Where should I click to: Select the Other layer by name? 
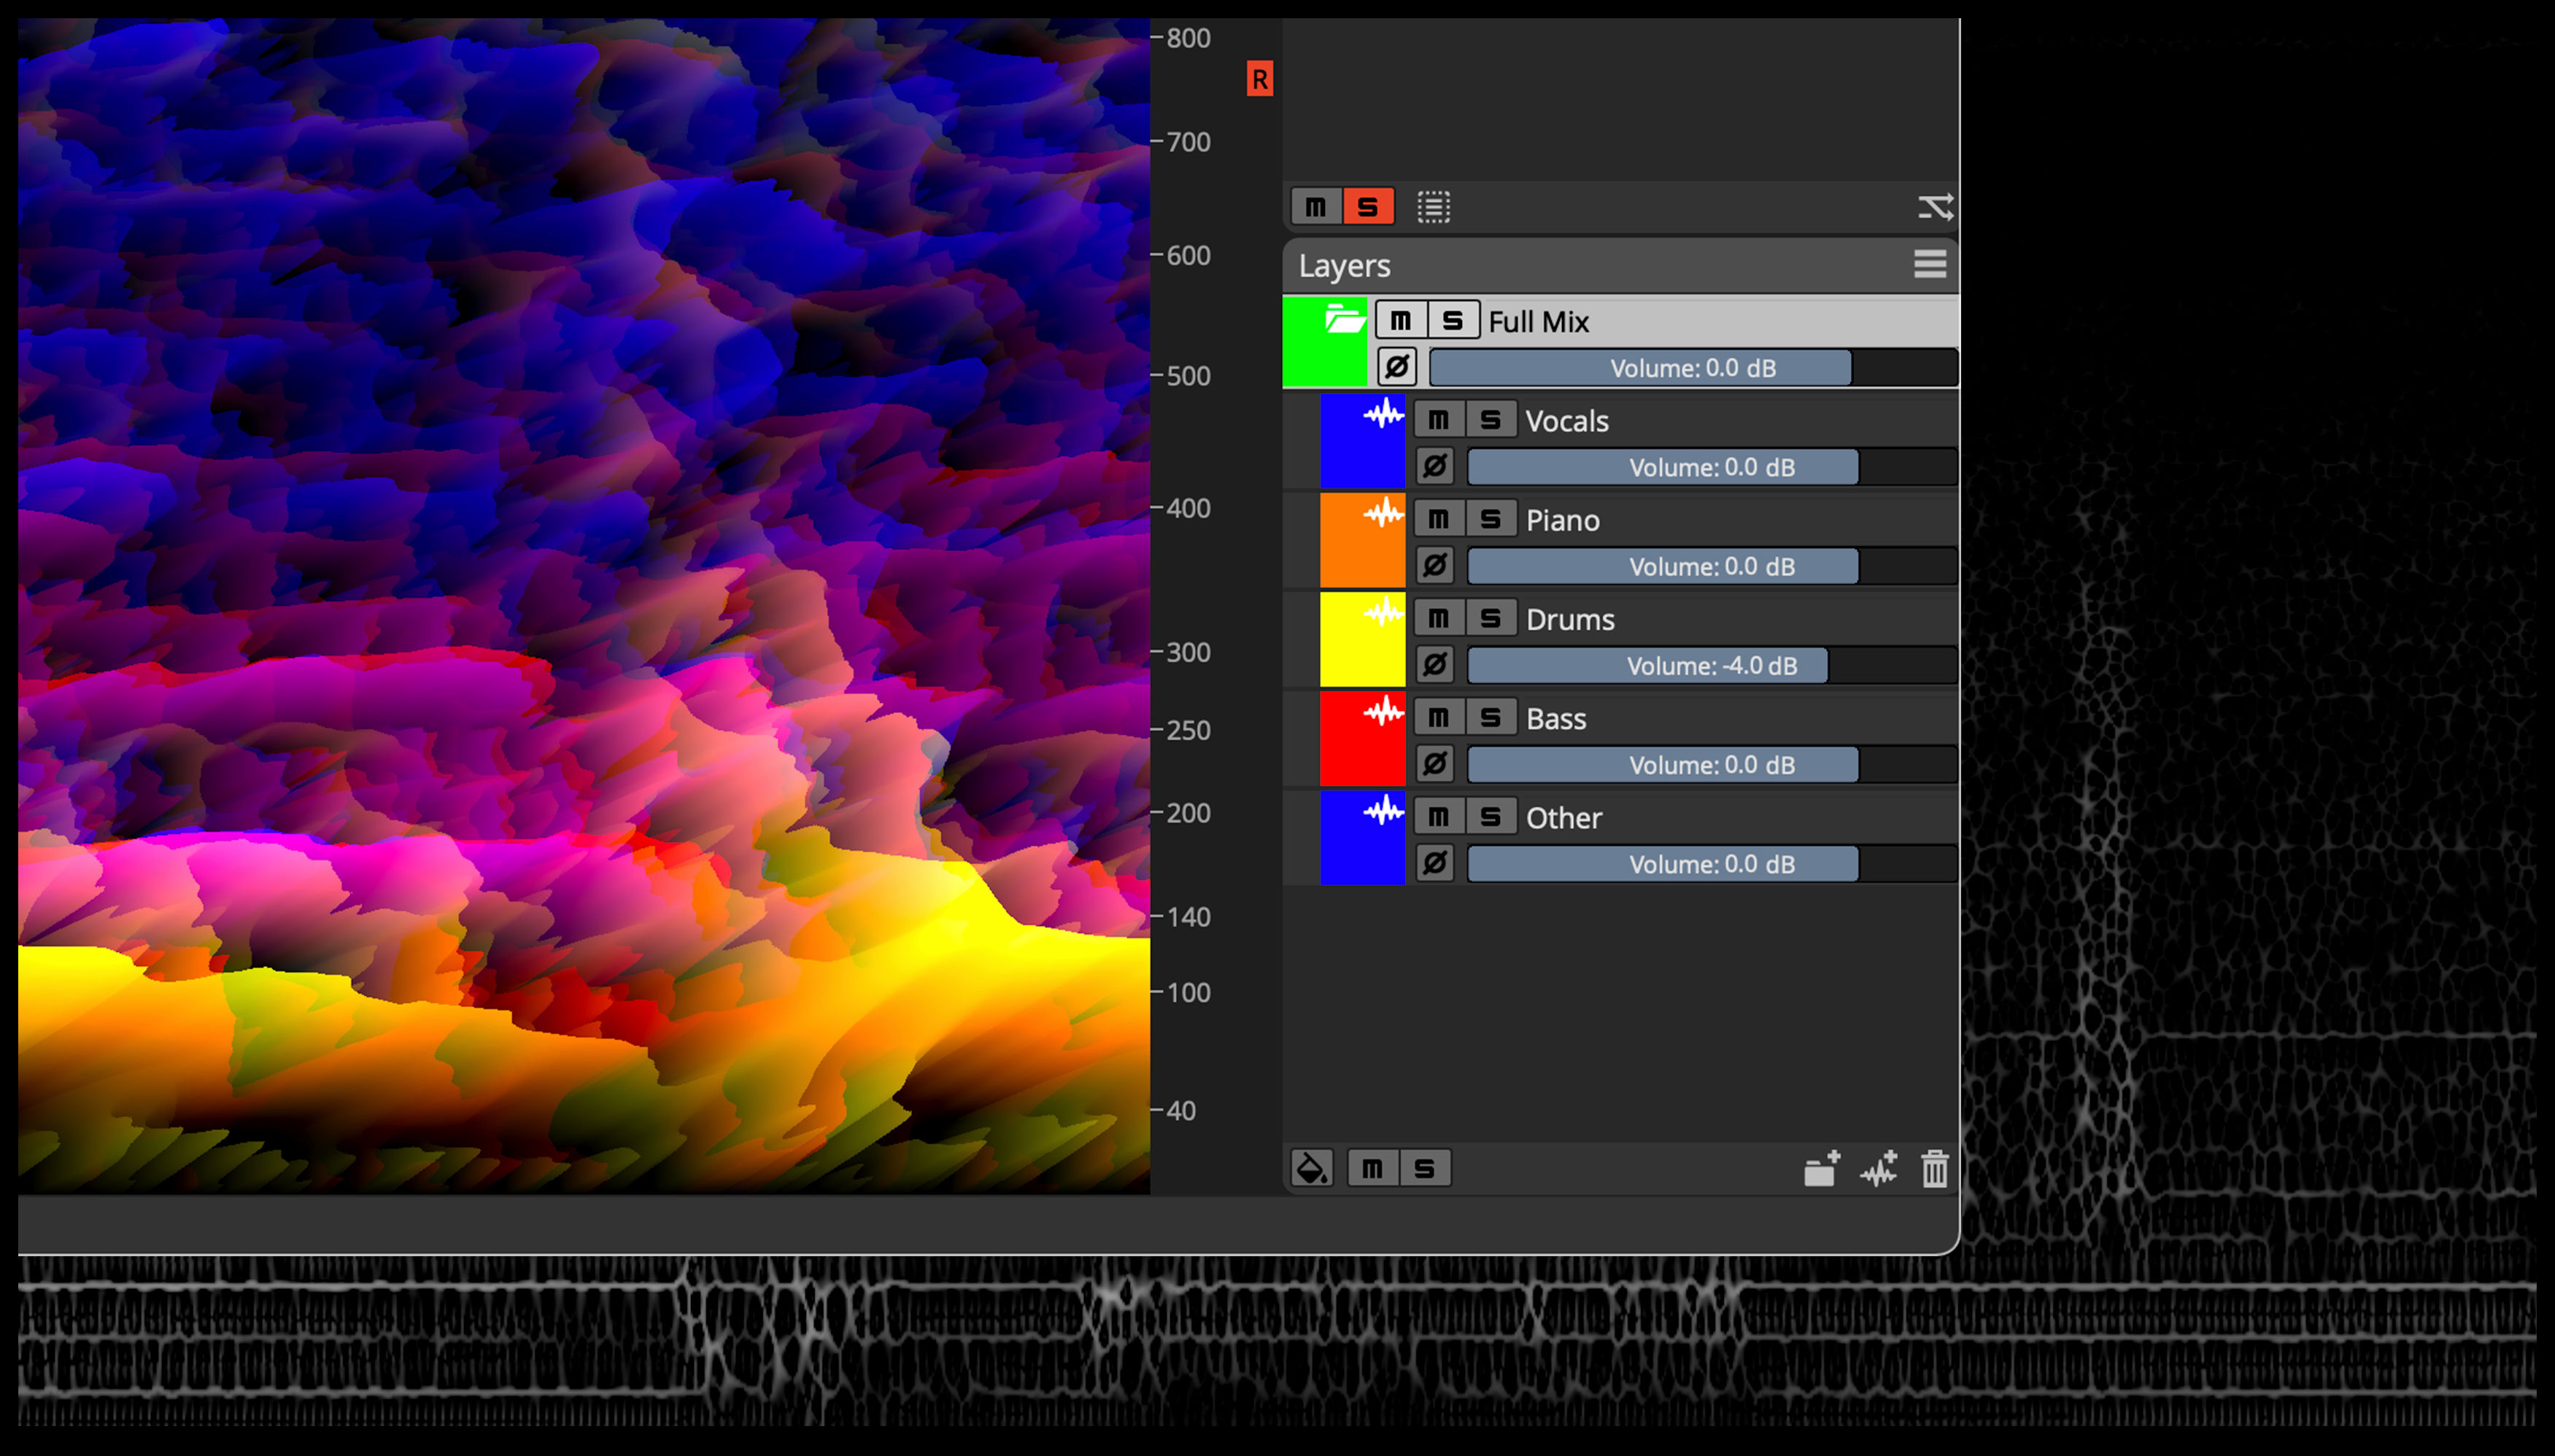(1563, 818)
